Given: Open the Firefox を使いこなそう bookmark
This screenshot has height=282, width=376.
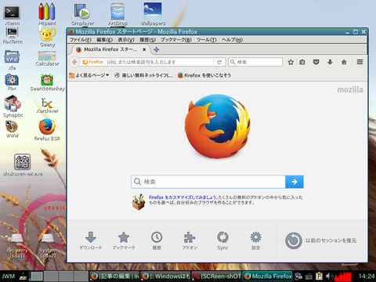Looking at the screenshot, I should click(x=204, y=75).
